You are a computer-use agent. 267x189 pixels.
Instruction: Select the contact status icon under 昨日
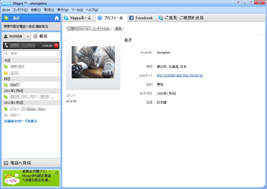coord(6,85)
